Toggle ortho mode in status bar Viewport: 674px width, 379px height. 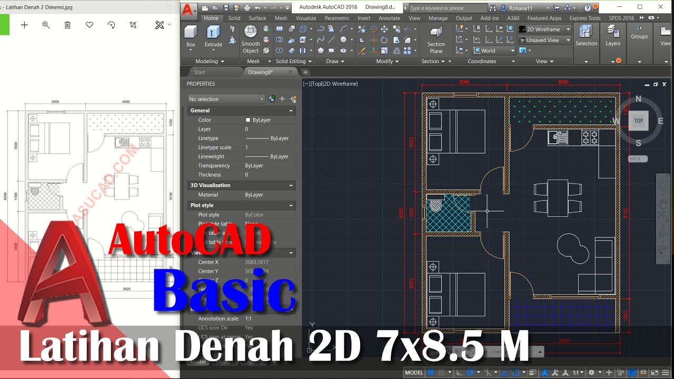(460, 373)
